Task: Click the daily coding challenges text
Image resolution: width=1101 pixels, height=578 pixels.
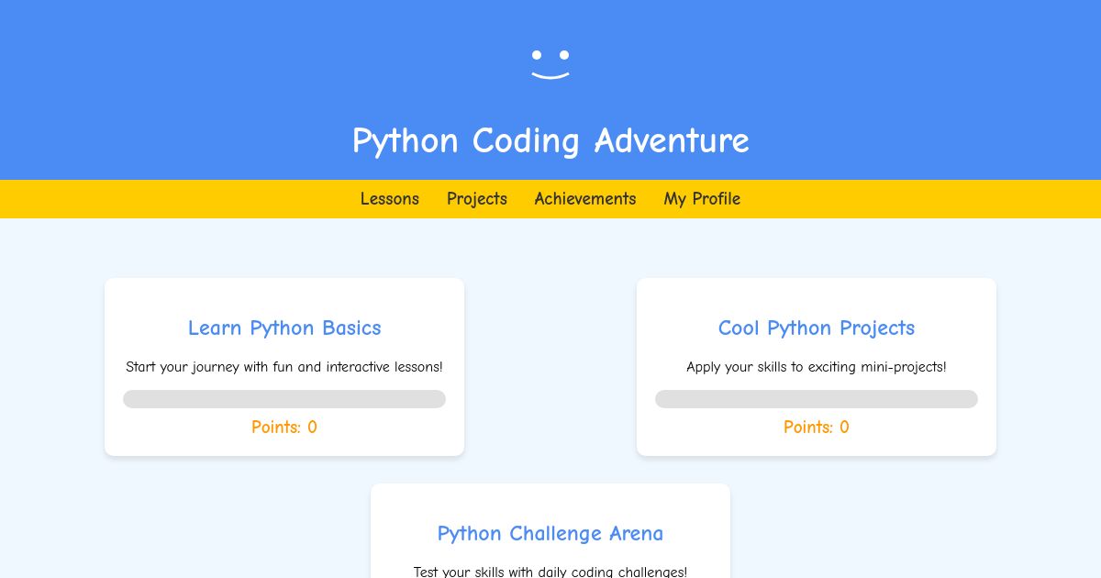Action: (550, 571)
